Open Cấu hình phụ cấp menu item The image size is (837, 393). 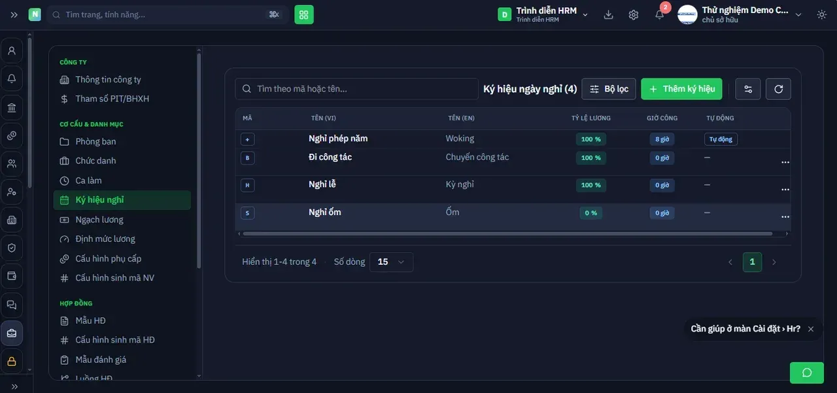tap(122, 258)
